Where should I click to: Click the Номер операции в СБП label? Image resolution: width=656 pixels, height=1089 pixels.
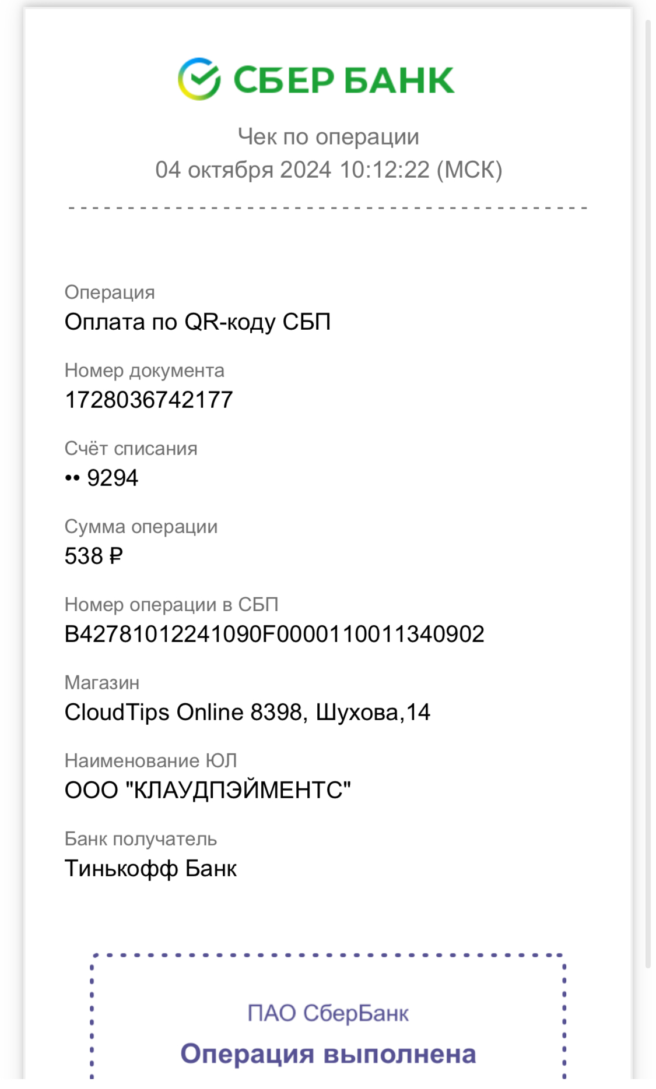click(171, 605)
